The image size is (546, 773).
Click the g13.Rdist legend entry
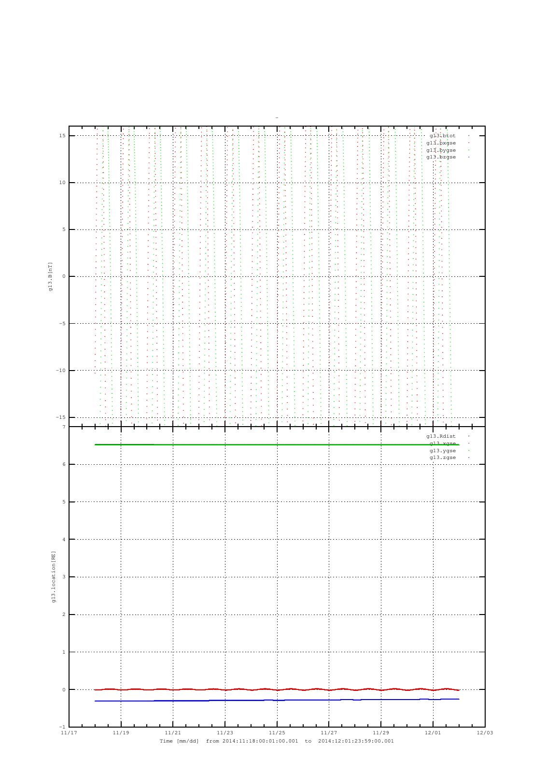pos(441,436)
